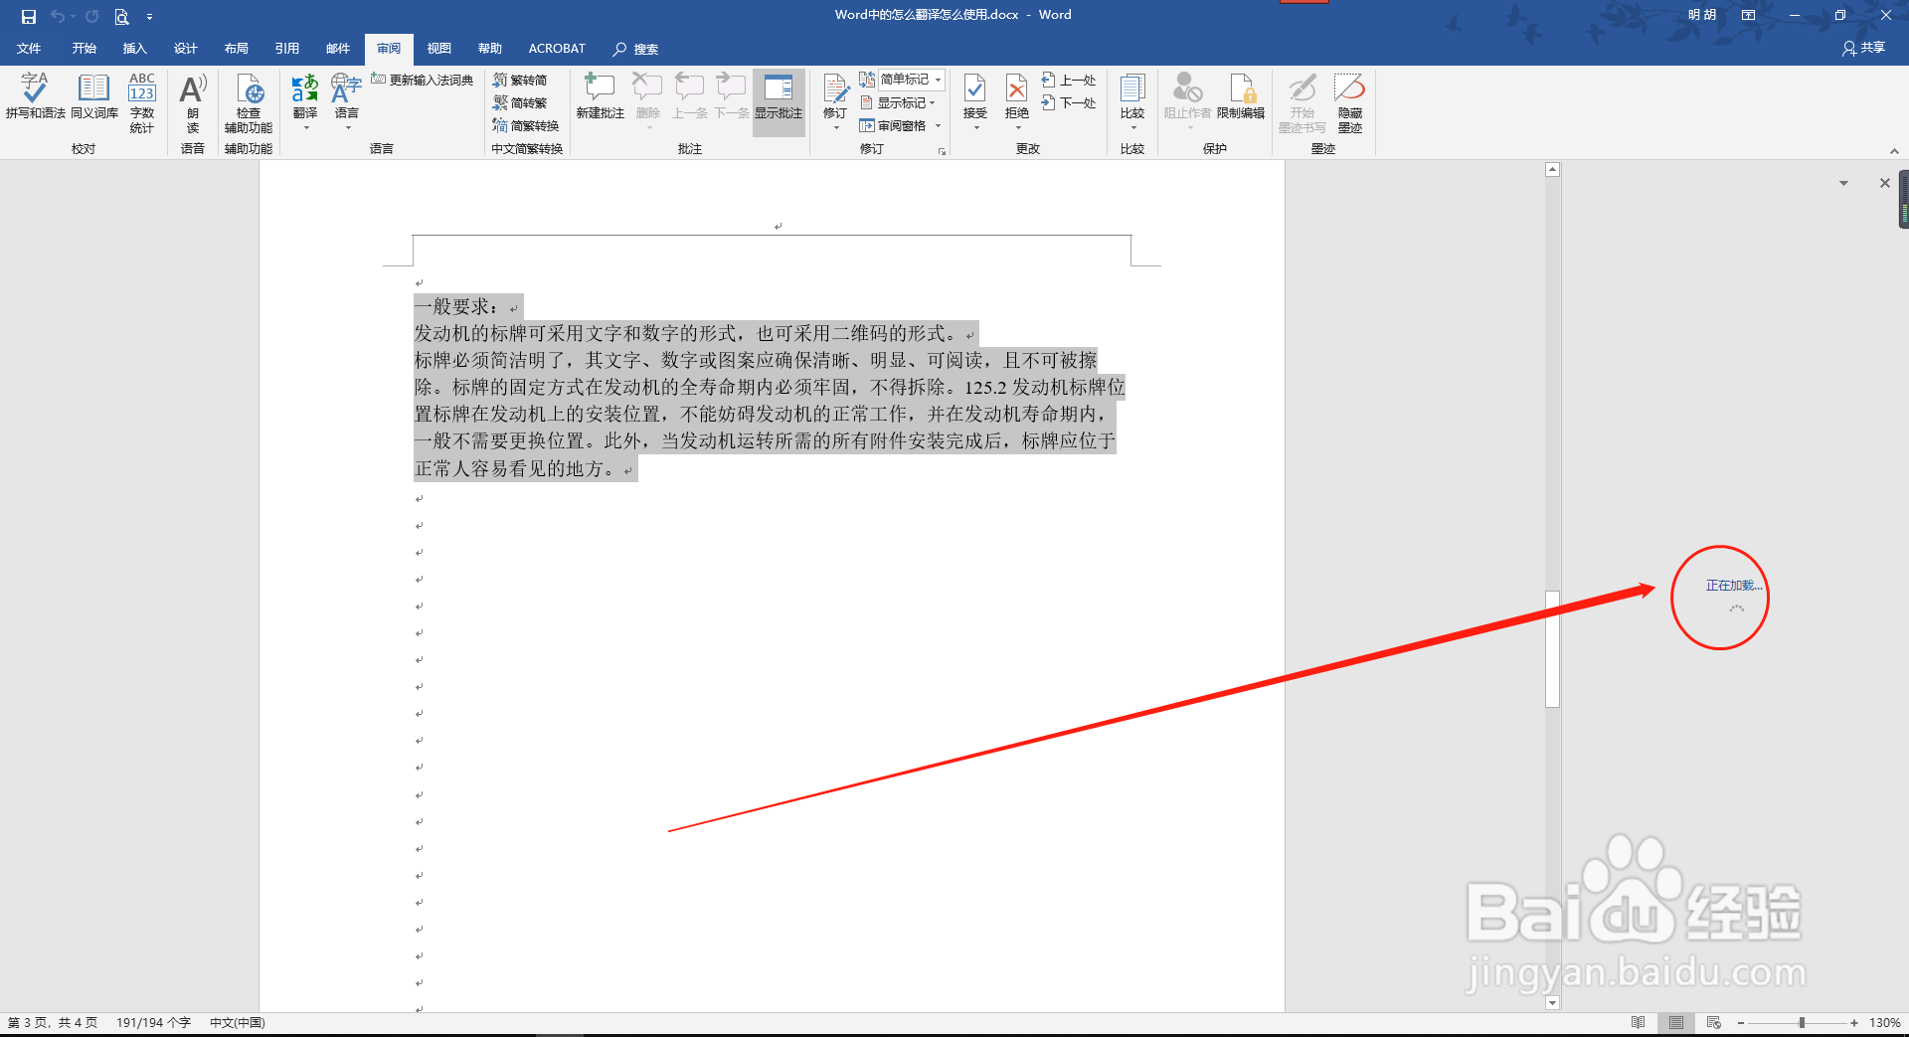This screenshot has width=1909, height=1037.
Task: Zoom out with the minus button
Action: 1741,1022
